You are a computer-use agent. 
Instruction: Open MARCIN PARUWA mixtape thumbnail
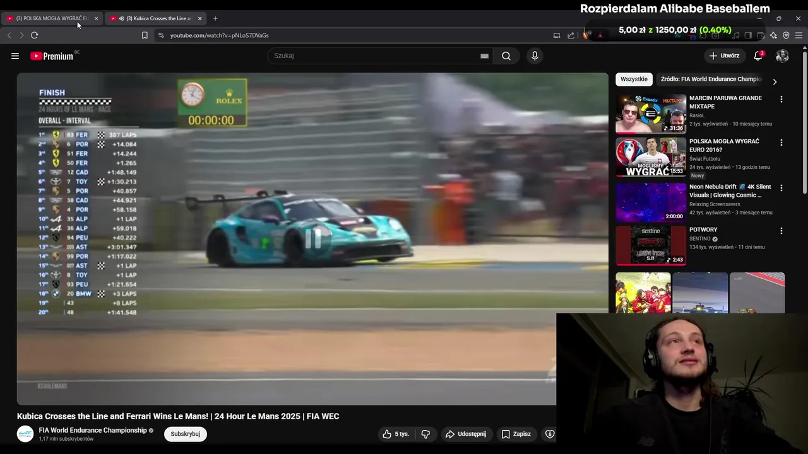tap(651, 114)
